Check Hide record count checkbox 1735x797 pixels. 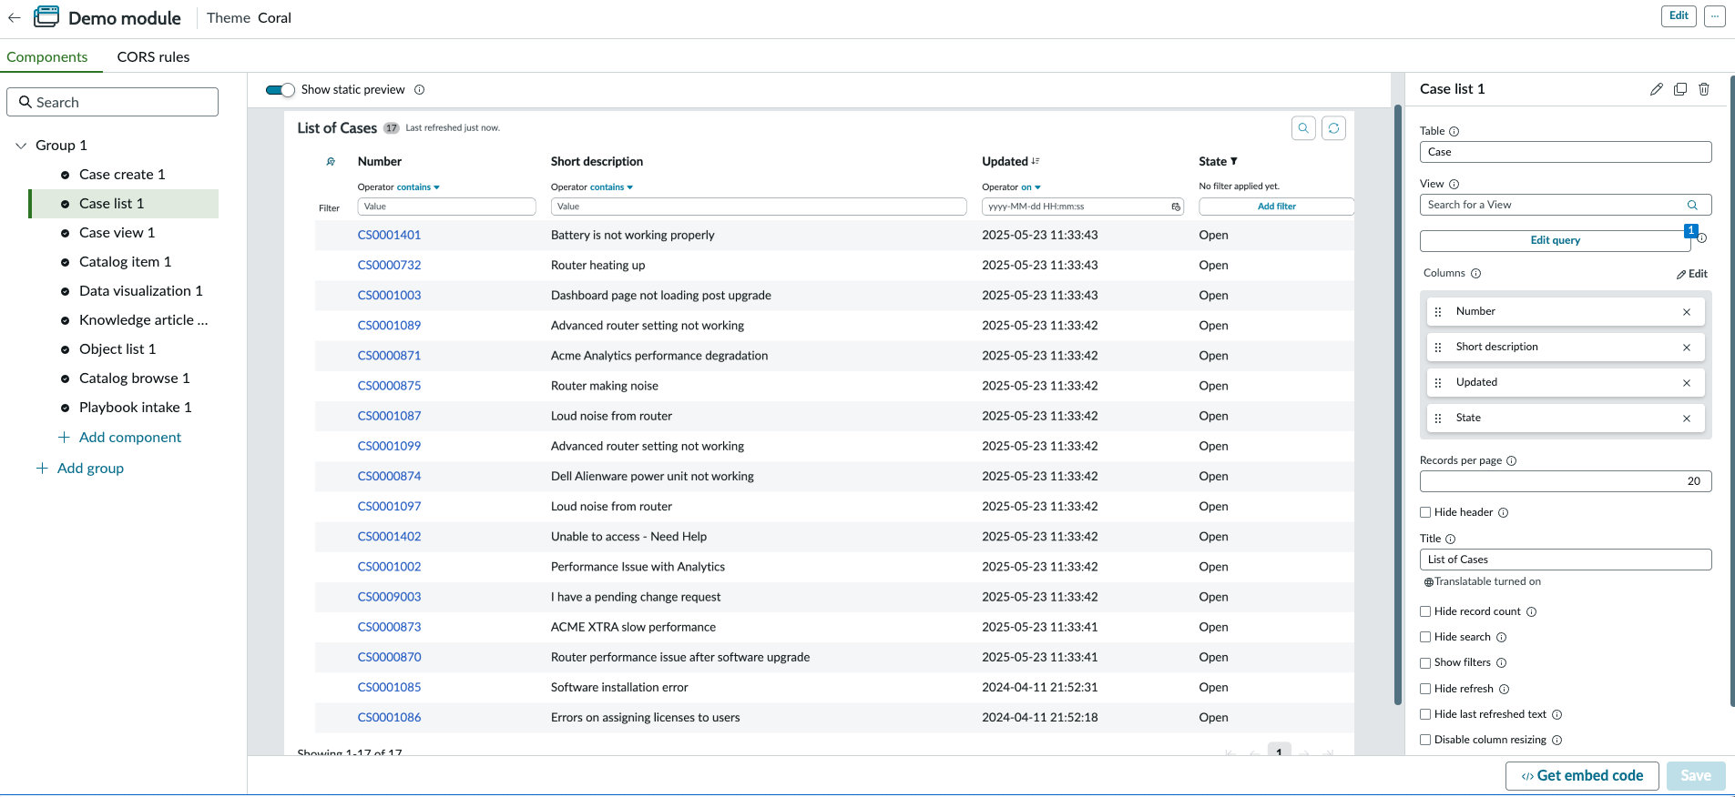(1425, 611)
